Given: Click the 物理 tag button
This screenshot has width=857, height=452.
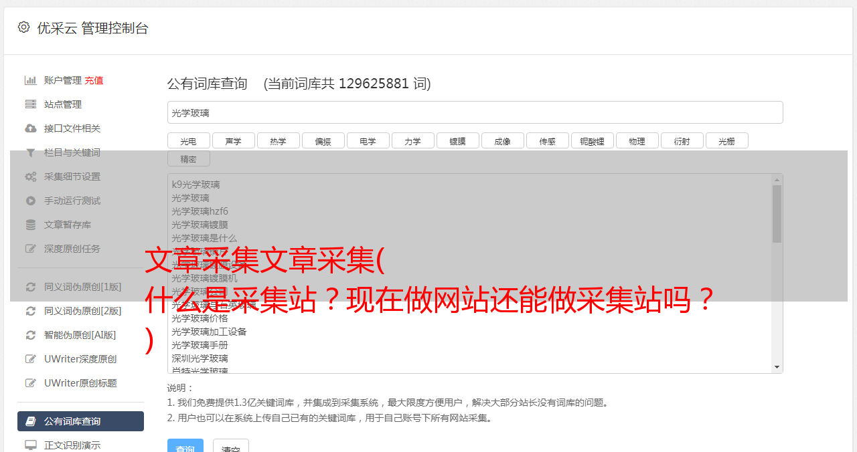Looking at the screenshot, I should [x=637, y=140].
